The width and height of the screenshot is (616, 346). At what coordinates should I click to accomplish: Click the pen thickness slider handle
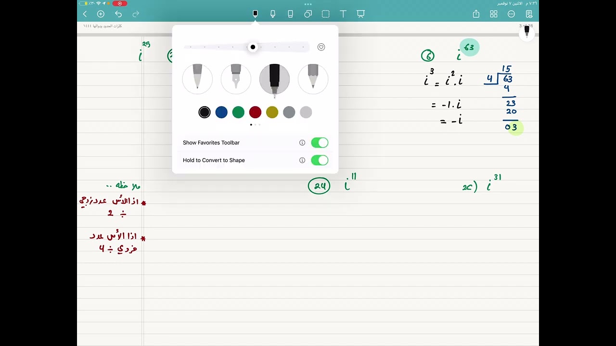pyautogui.click(x=253, y=47)
